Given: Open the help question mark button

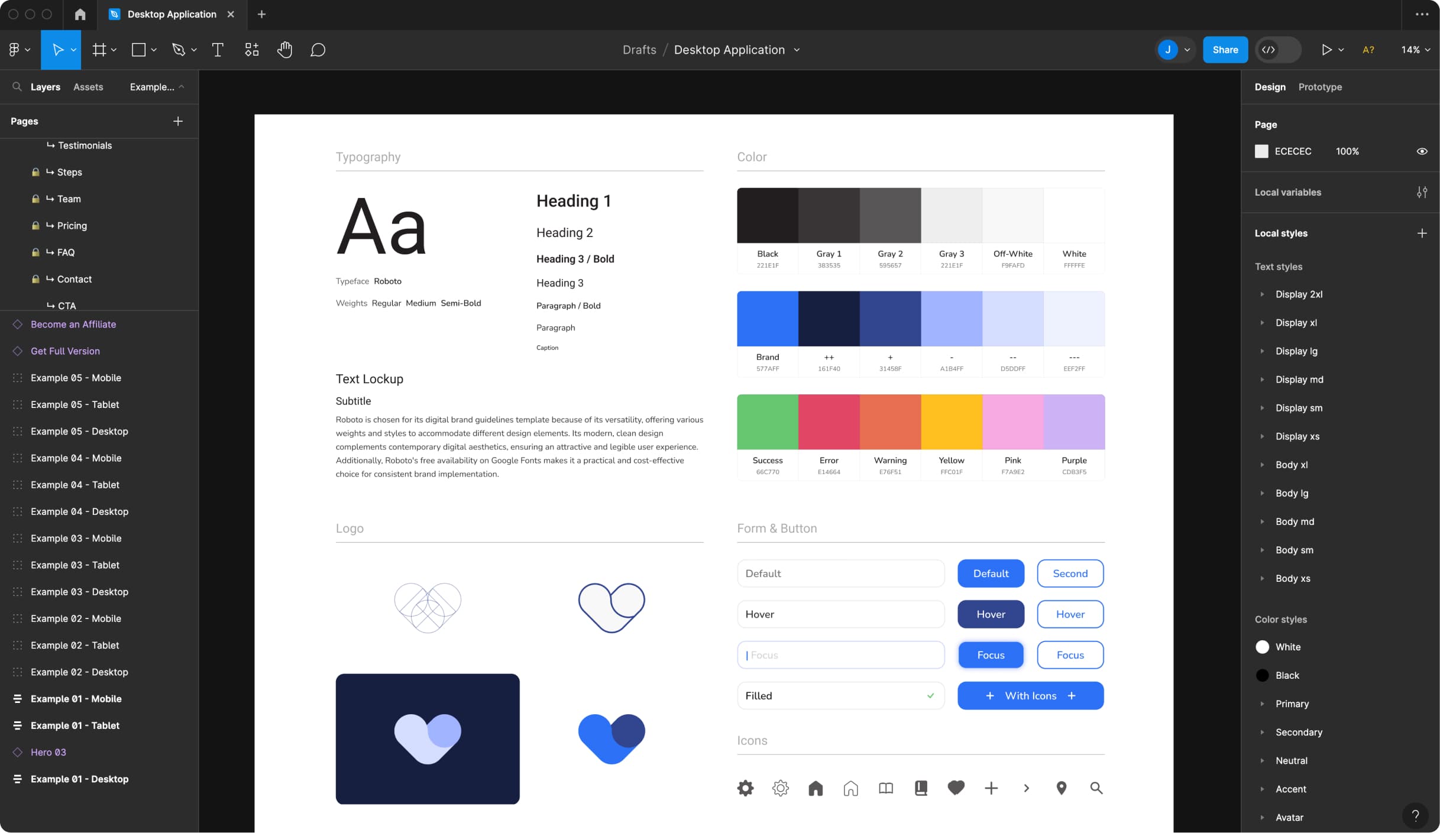Looking at the screenshot, I should coord(1415,816).
